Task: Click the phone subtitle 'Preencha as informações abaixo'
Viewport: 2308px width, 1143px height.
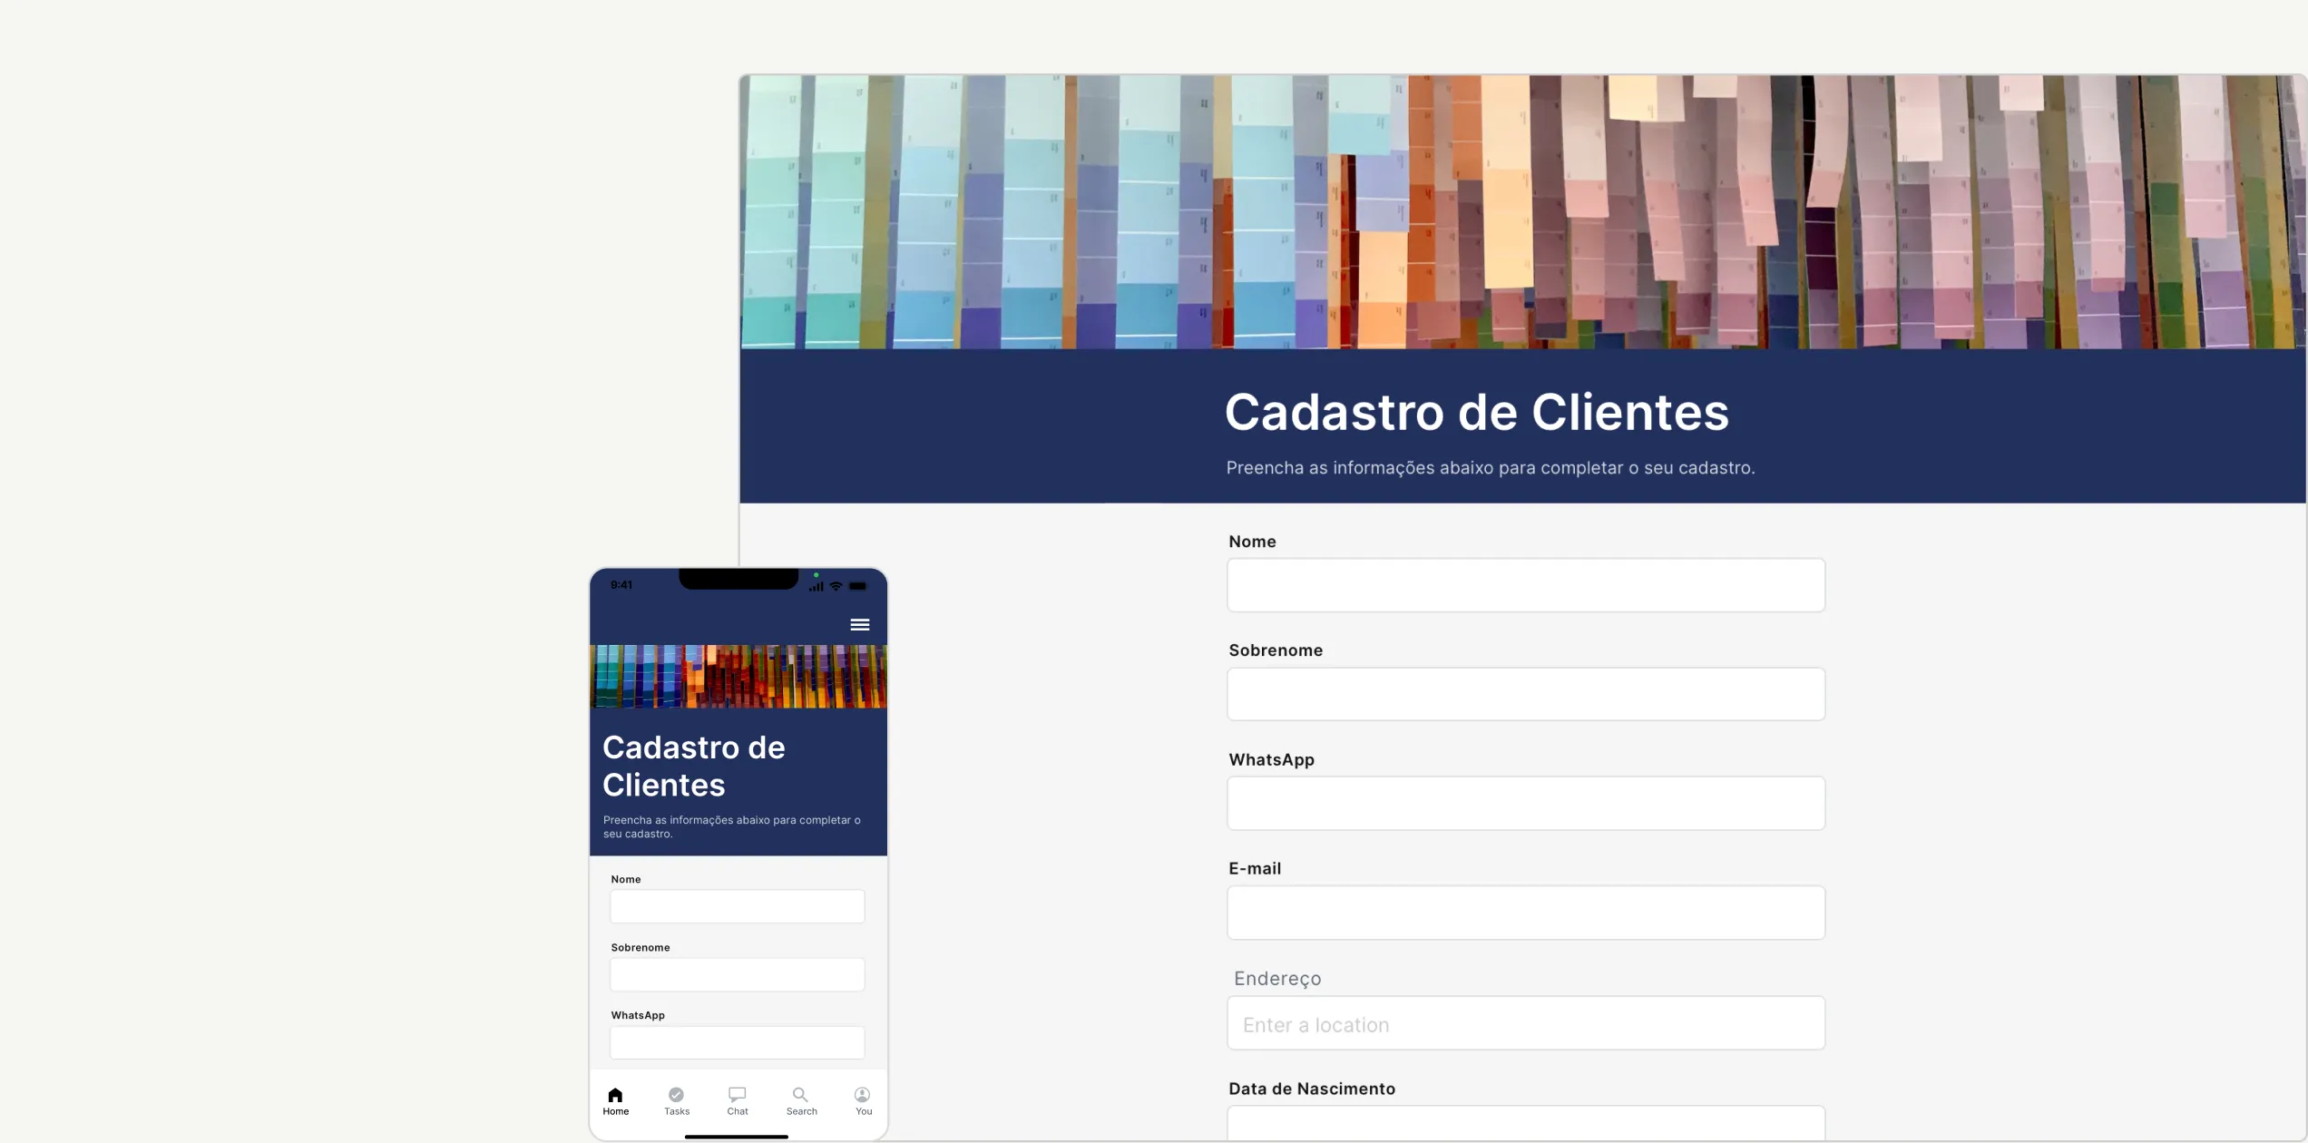Action: pos(731,826)
